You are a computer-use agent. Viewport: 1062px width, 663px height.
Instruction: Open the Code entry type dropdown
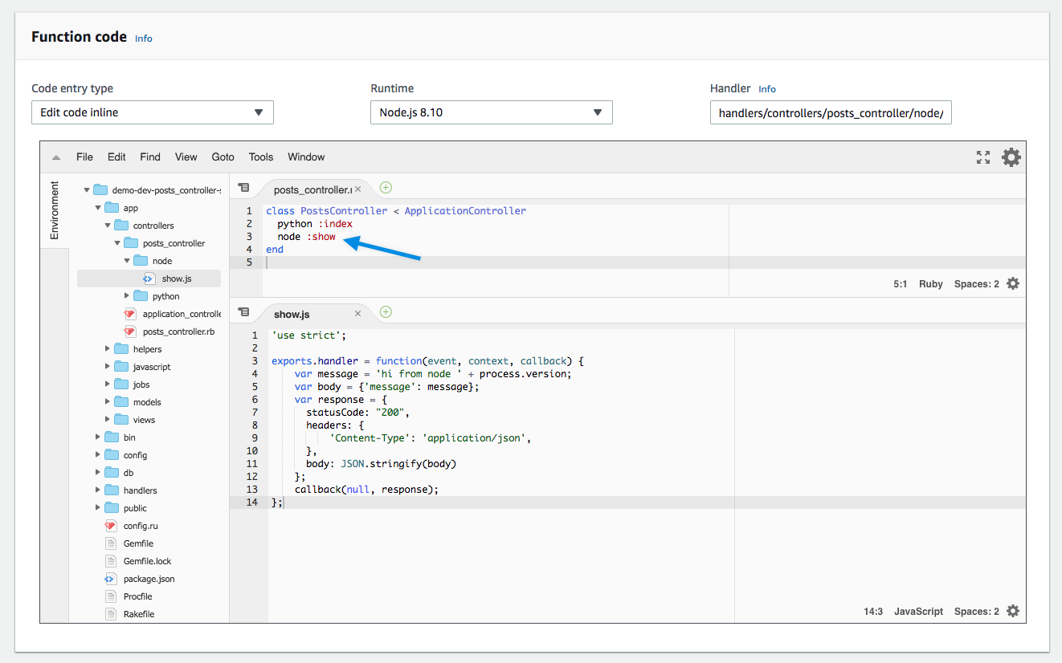(153, 112)
